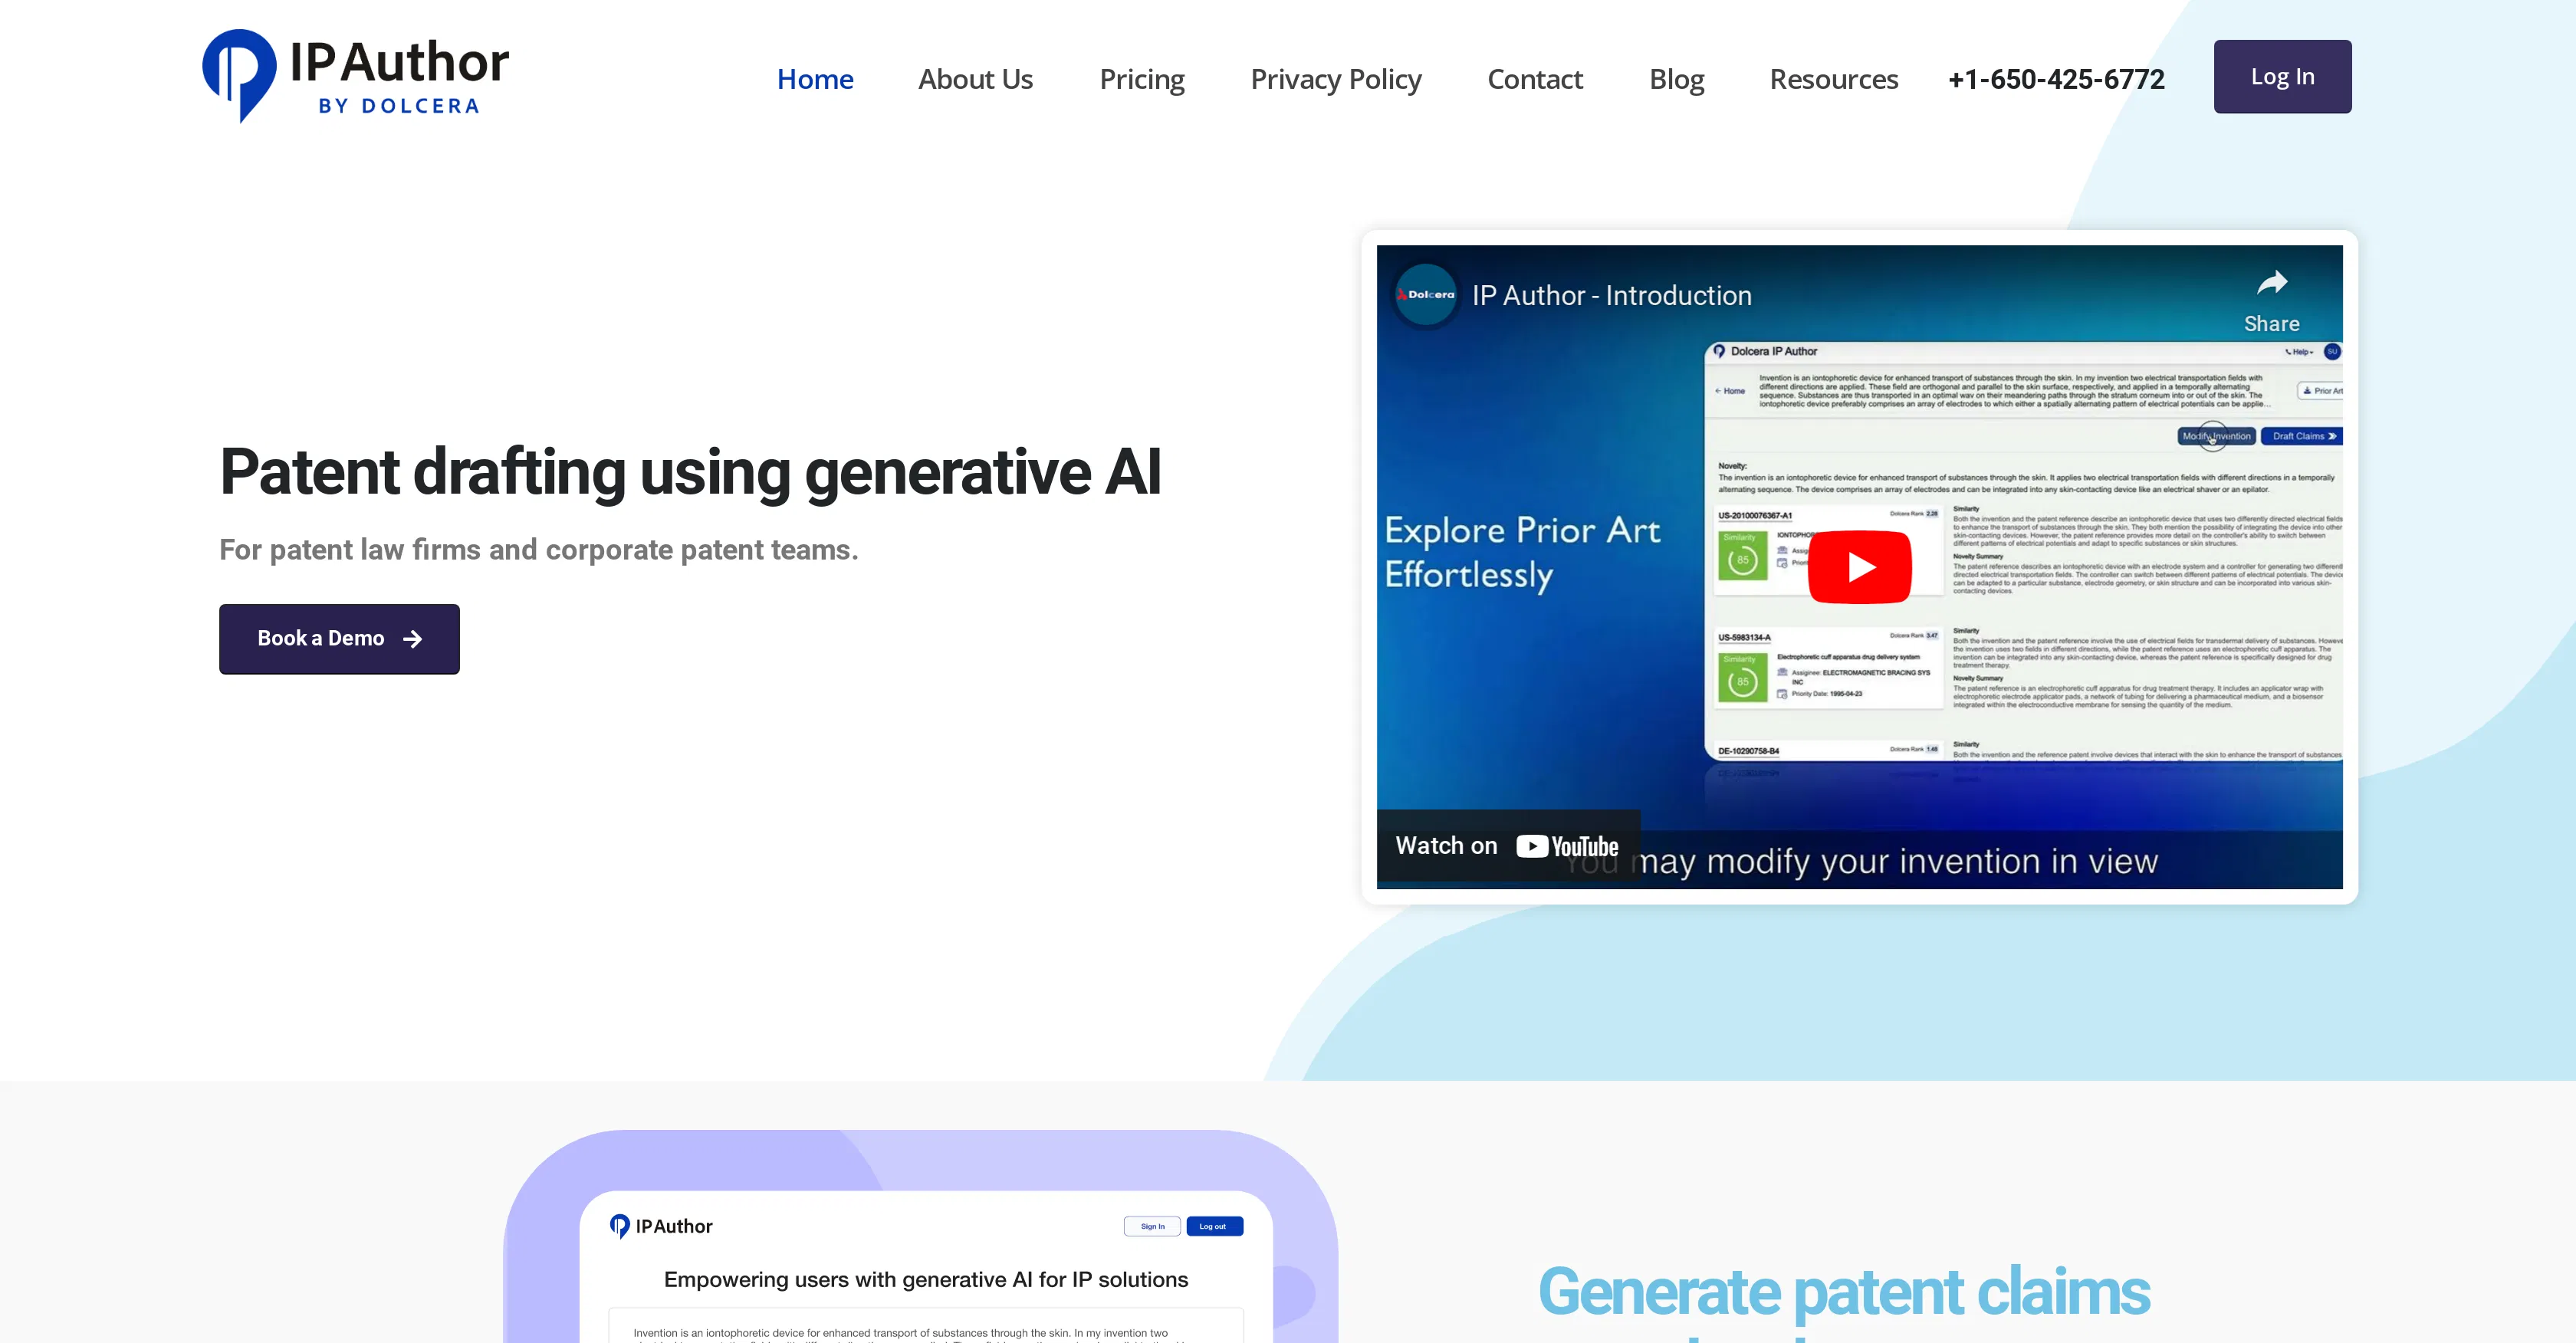
Task: Navigate to the Blog section
Action: [x=1677, y=79]
